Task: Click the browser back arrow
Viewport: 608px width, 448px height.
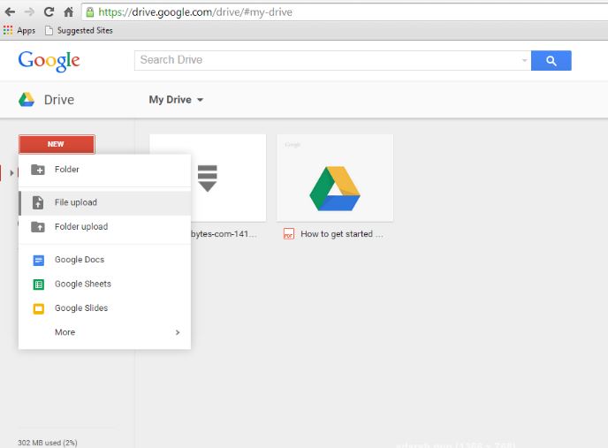Action: 10,12
